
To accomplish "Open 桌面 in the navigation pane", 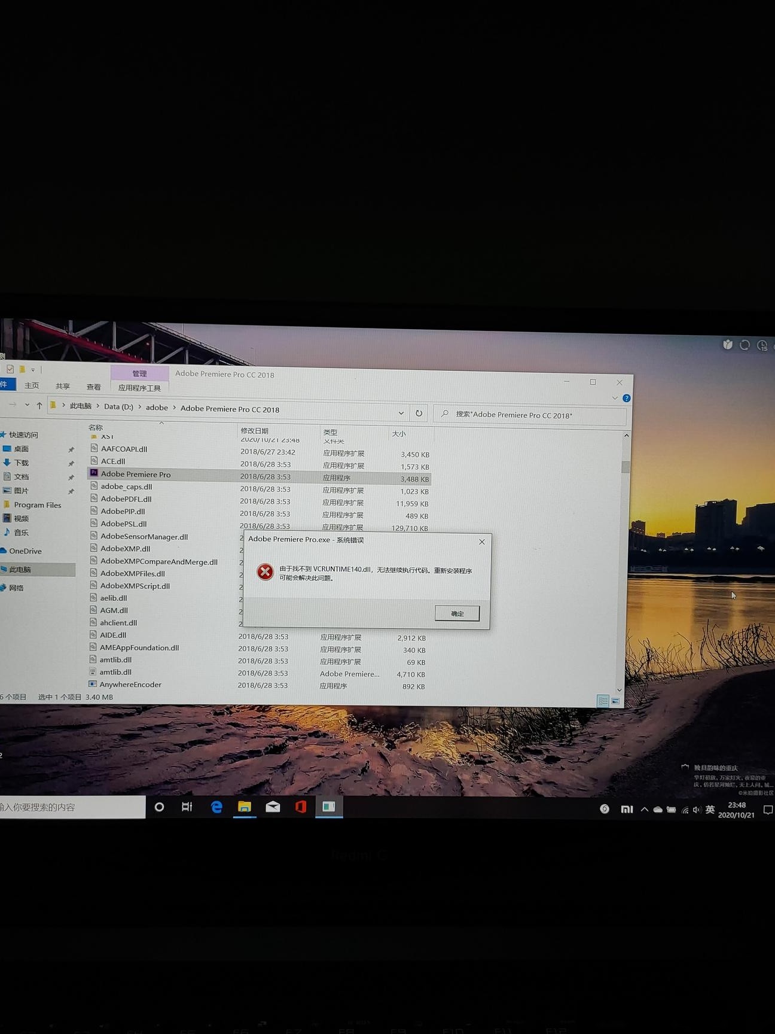I will [x=21, y=449].
